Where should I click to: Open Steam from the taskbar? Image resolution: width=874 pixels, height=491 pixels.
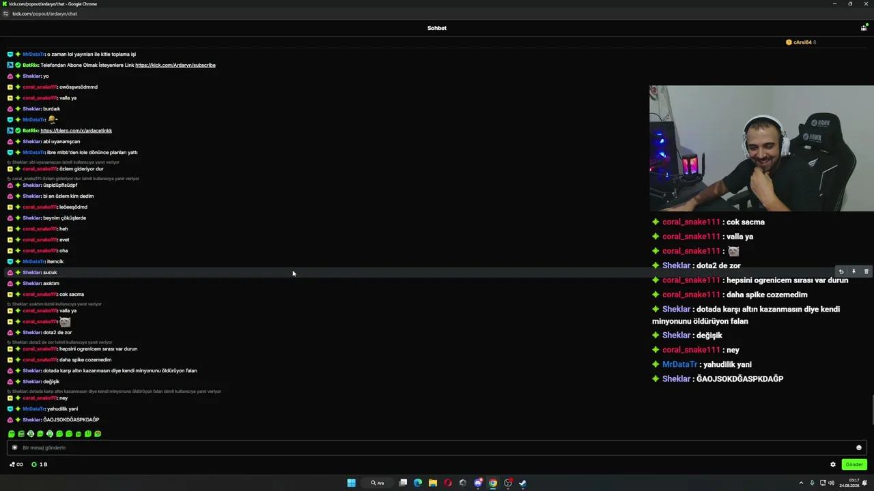(x=522, y=483)
